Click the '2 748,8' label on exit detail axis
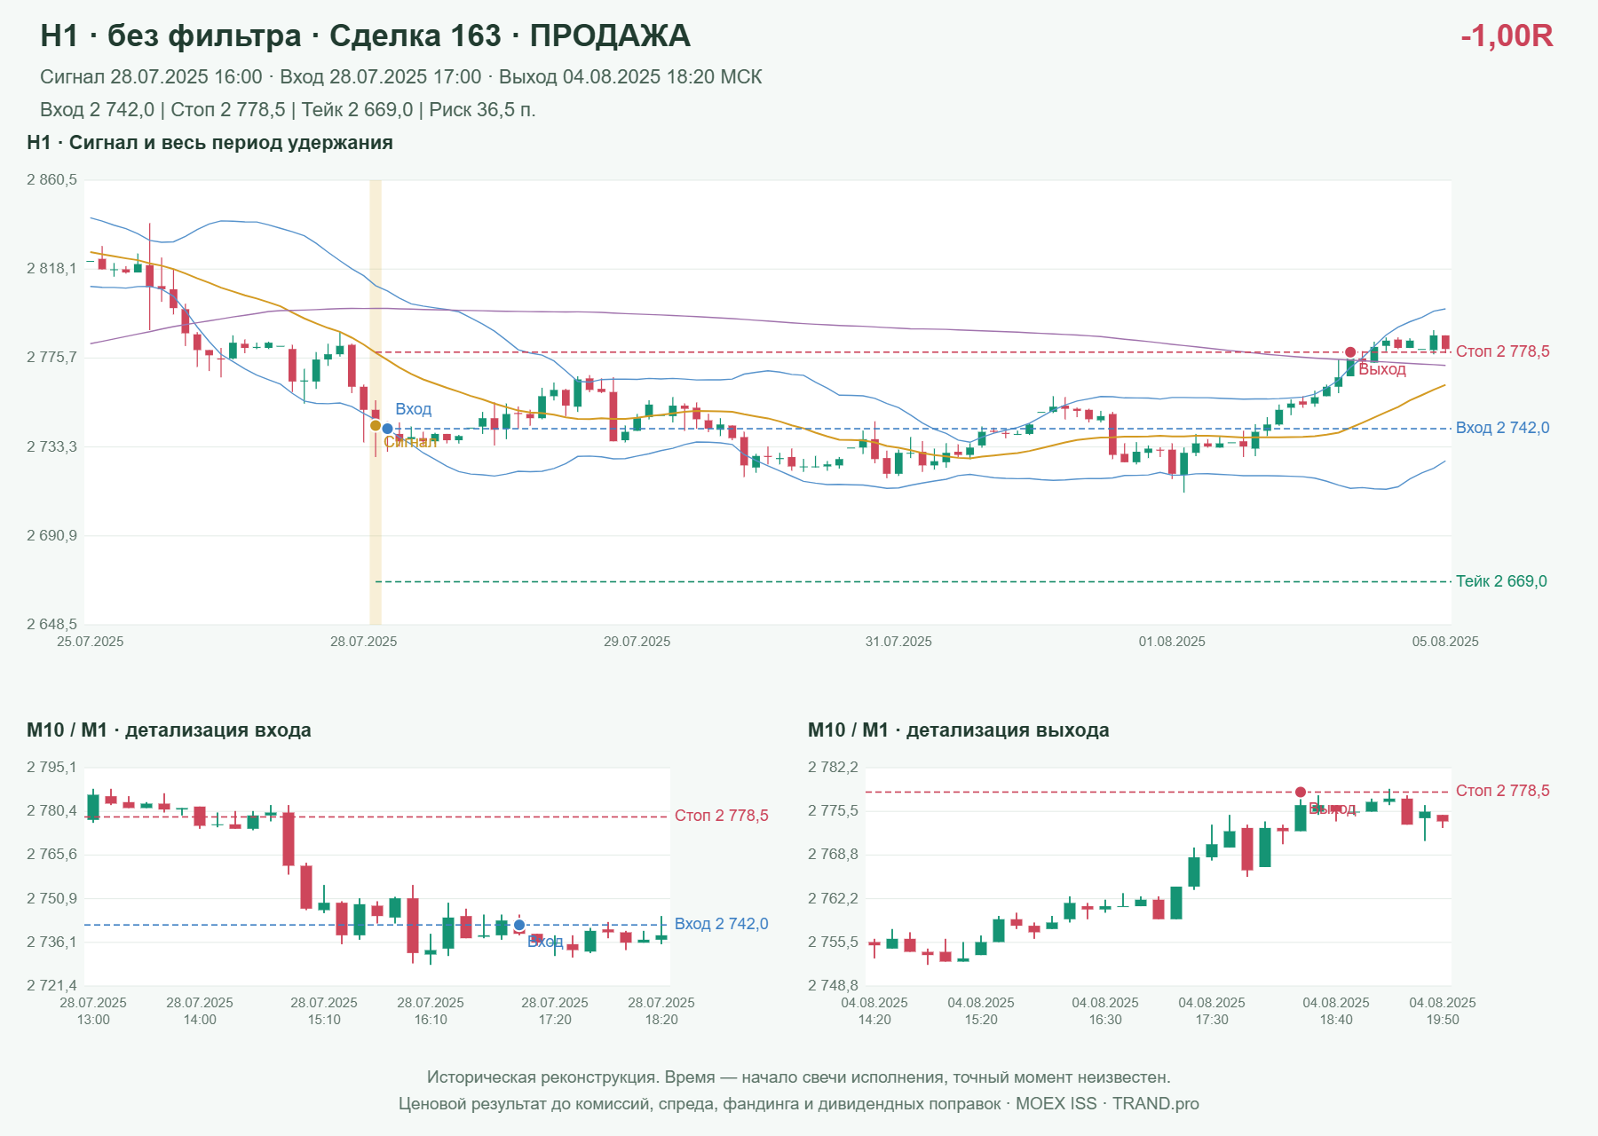Image resolution: width=1598 pixels, height=1136 pixels. click(833, 986)
